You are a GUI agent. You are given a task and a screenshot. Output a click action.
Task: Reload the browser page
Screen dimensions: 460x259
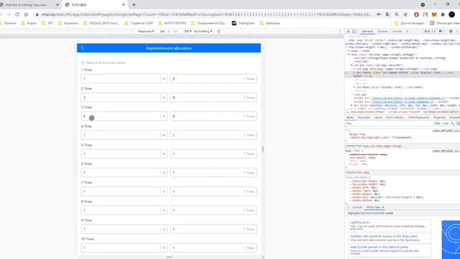click(x=17, y=14)
